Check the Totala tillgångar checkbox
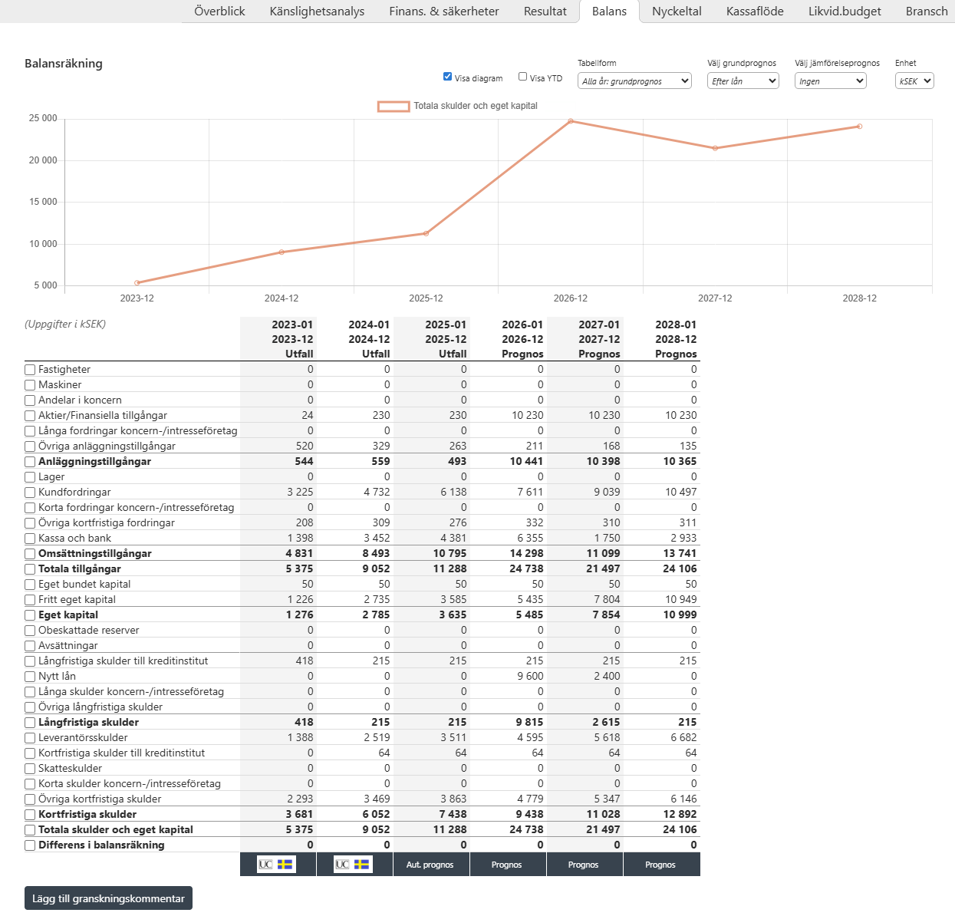Screen dimensions: 955x916 30,569
